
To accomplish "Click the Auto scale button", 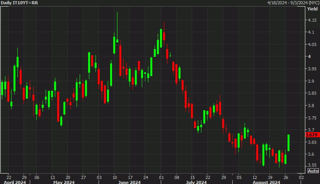I will click(313, 171).
